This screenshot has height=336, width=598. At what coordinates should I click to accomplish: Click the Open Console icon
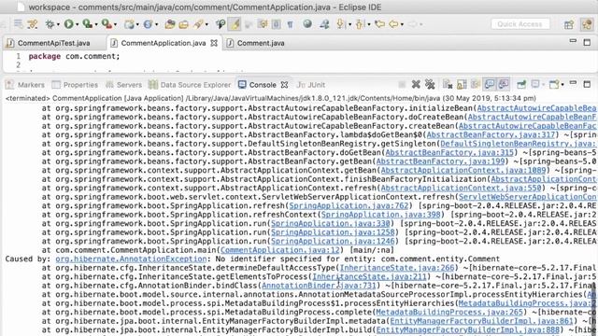(x=554, y=84)
